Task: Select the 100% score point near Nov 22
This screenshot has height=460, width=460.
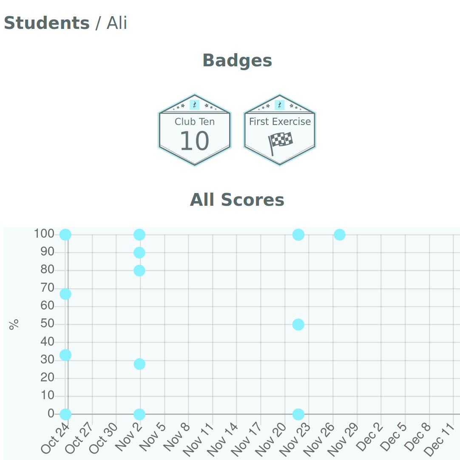Action: 298,234
